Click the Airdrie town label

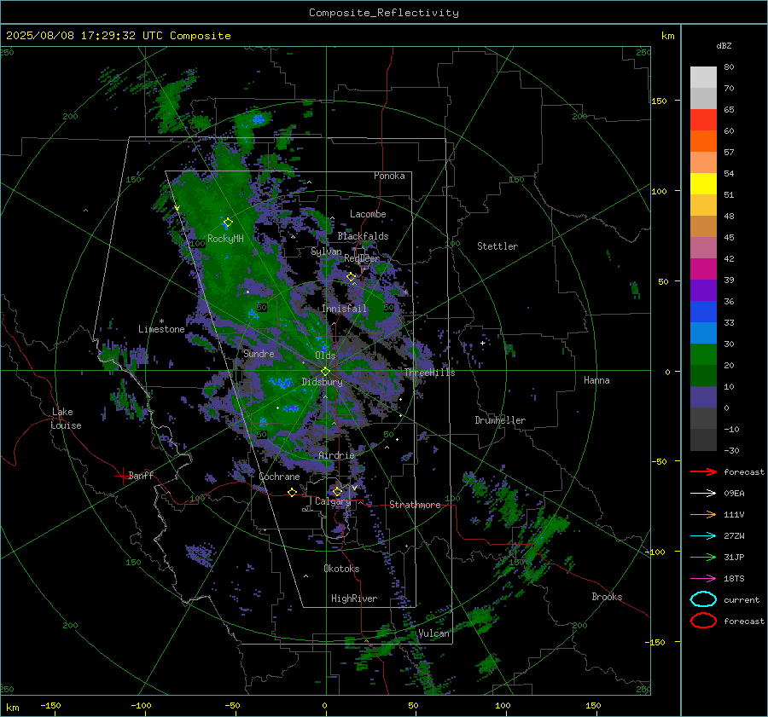pos(336,455)
